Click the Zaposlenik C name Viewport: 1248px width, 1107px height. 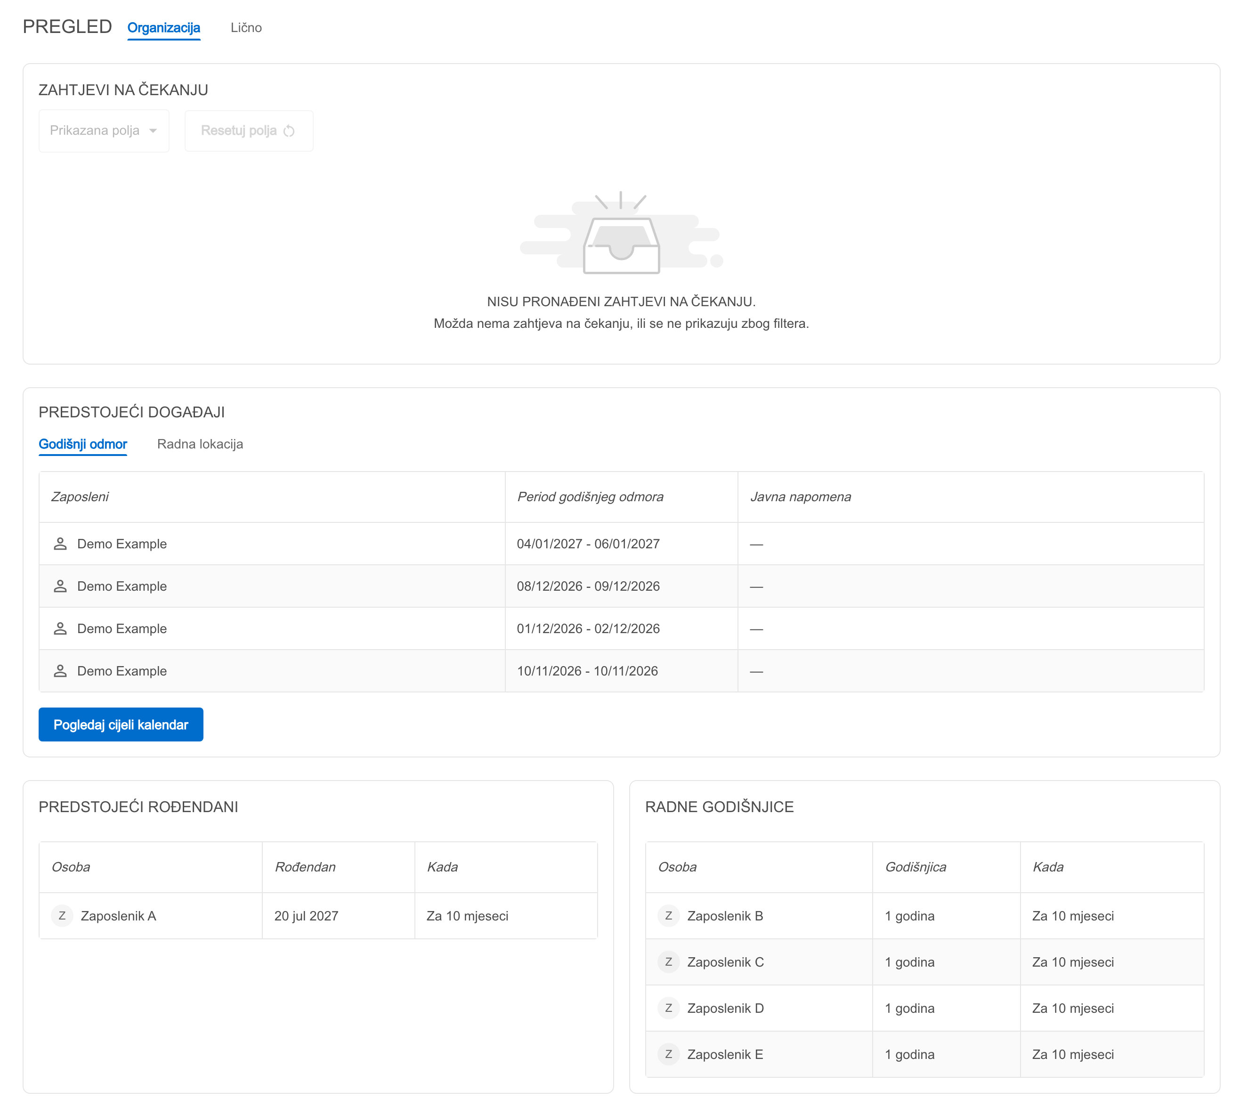tap(725, 962)
